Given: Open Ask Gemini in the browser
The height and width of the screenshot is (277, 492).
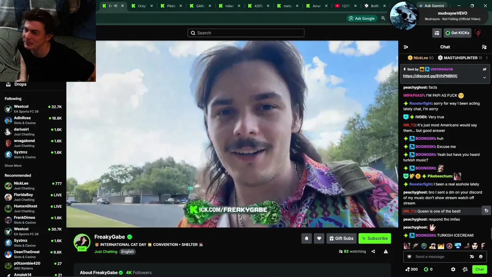Looking at the screenshot, I should [432, 6].
